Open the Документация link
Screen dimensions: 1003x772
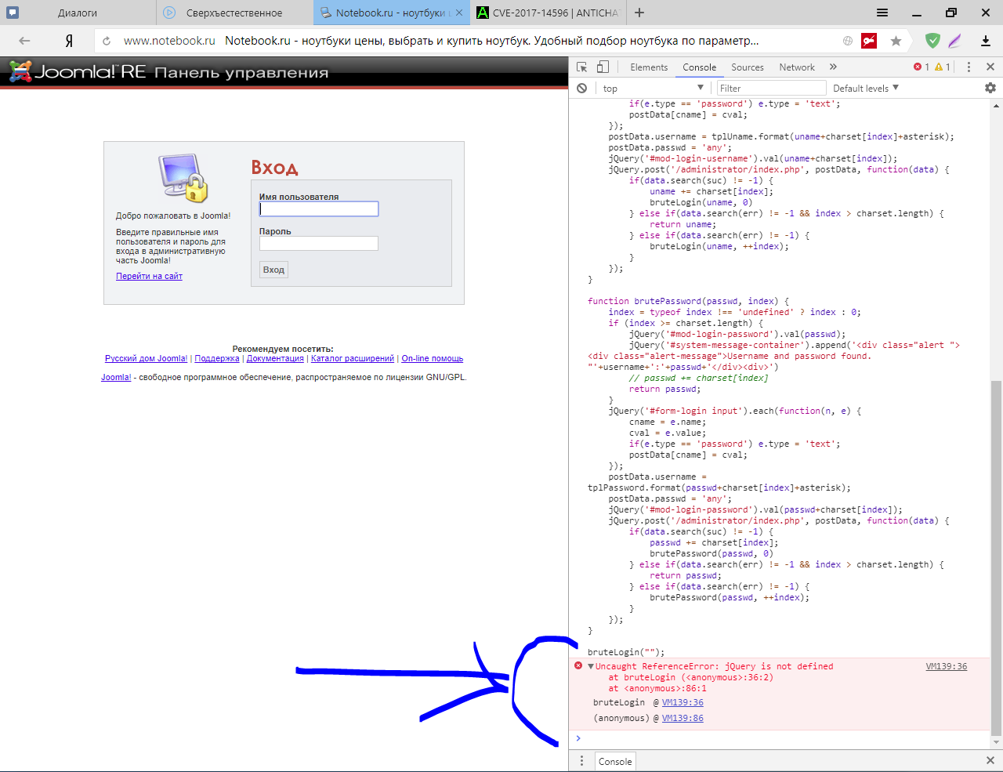[x=275, y=358]
